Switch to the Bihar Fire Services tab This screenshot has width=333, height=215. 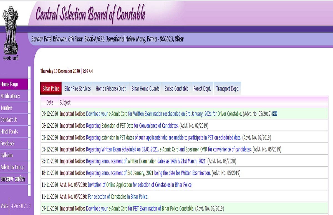point(77,89)
